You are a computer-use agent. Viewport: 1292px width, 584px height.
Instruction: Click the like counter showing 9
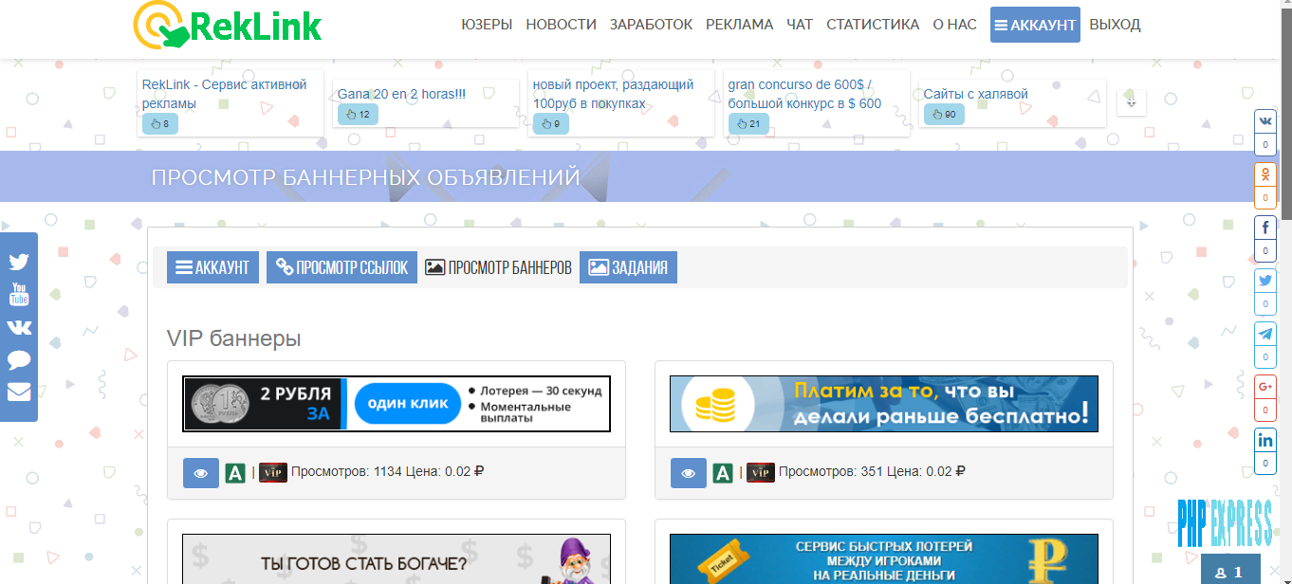(550, 123)
